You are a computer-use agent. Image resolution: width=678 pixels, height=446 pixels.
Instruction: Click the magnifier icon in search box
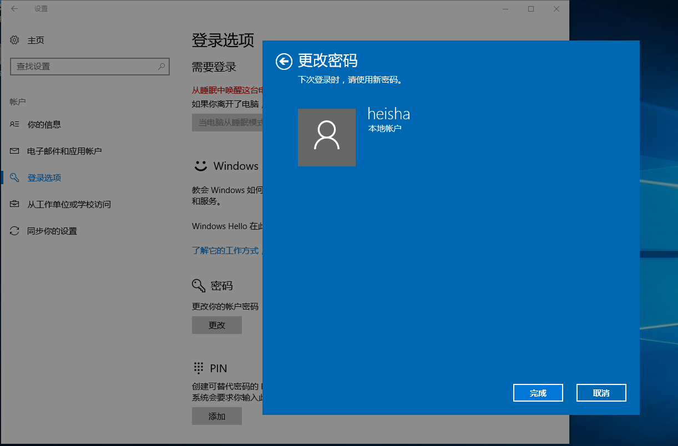[x=161, y=67]
